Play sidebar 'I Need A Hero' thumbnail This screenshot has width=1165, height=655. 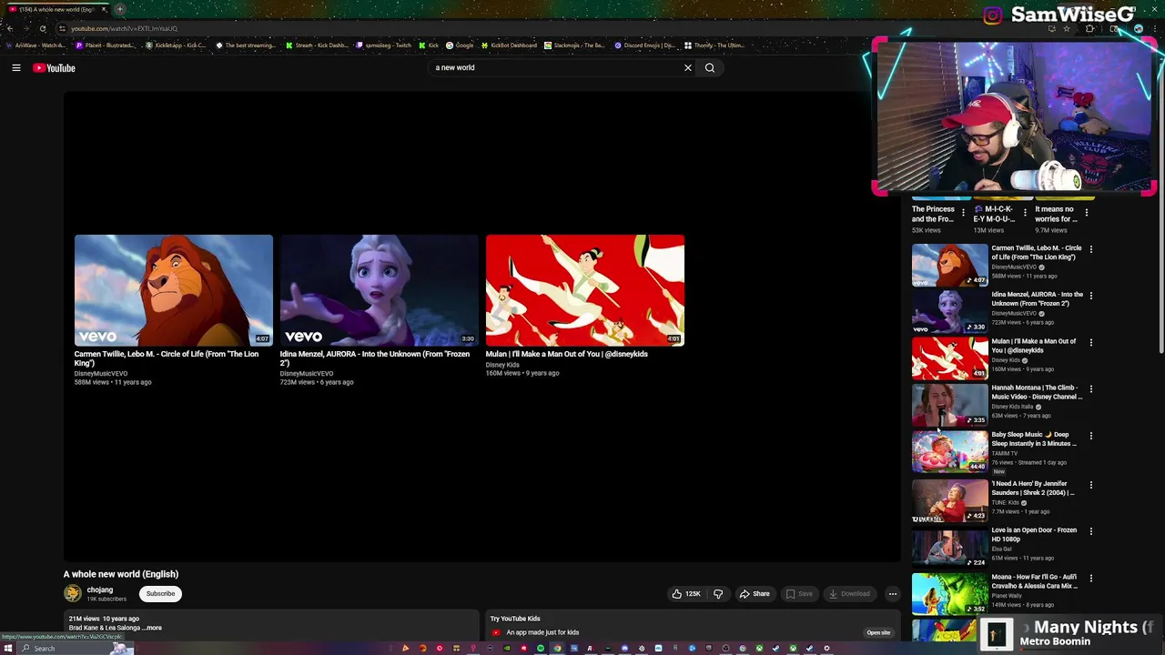click(x=949, y=500)
